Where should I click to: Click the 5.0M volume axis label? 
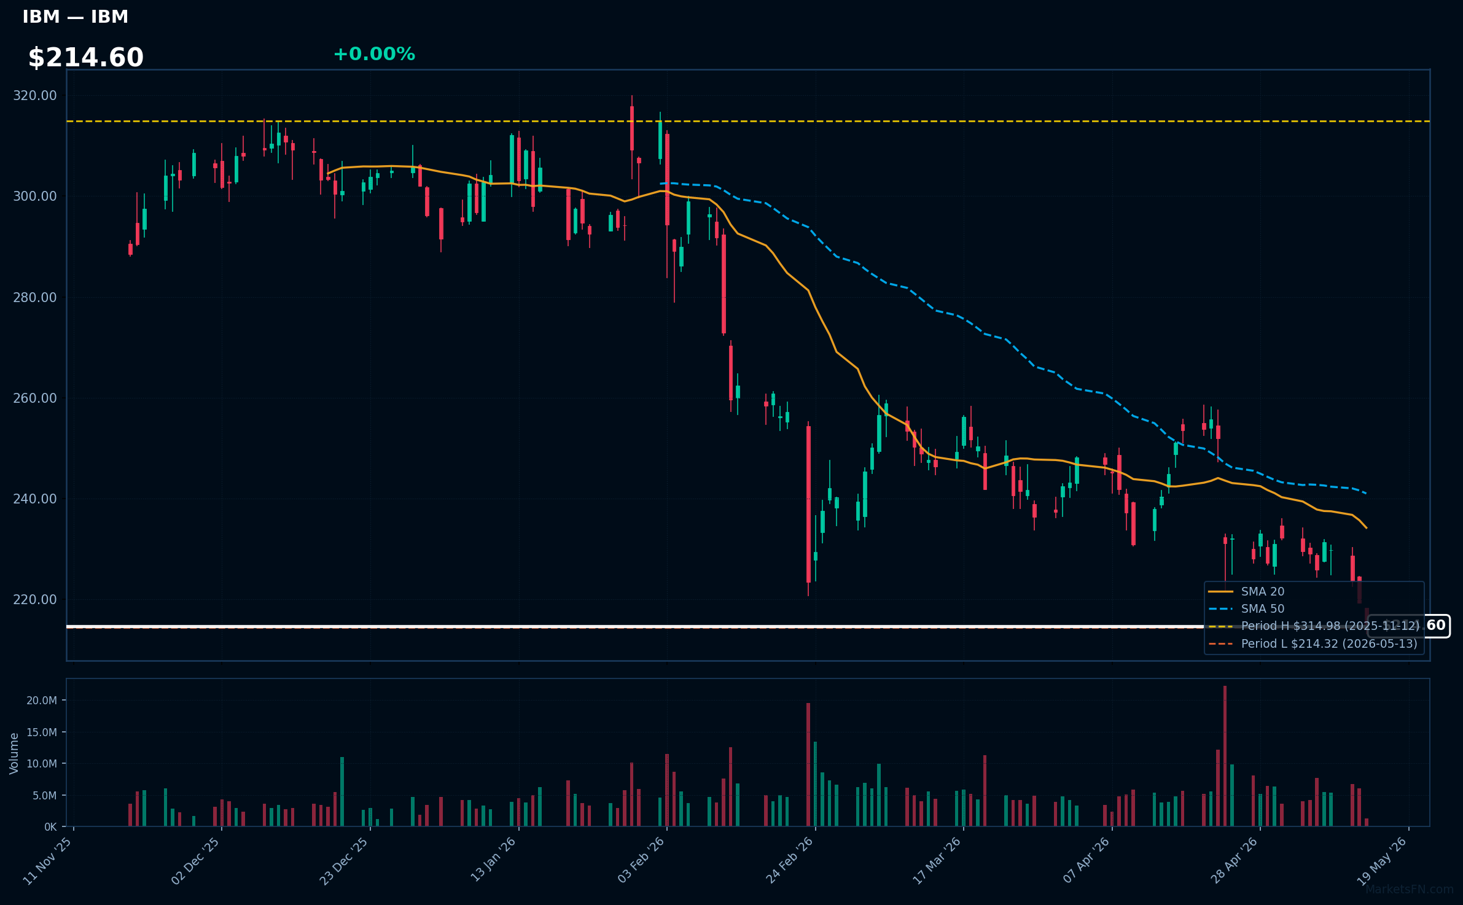tap(44, 796)
